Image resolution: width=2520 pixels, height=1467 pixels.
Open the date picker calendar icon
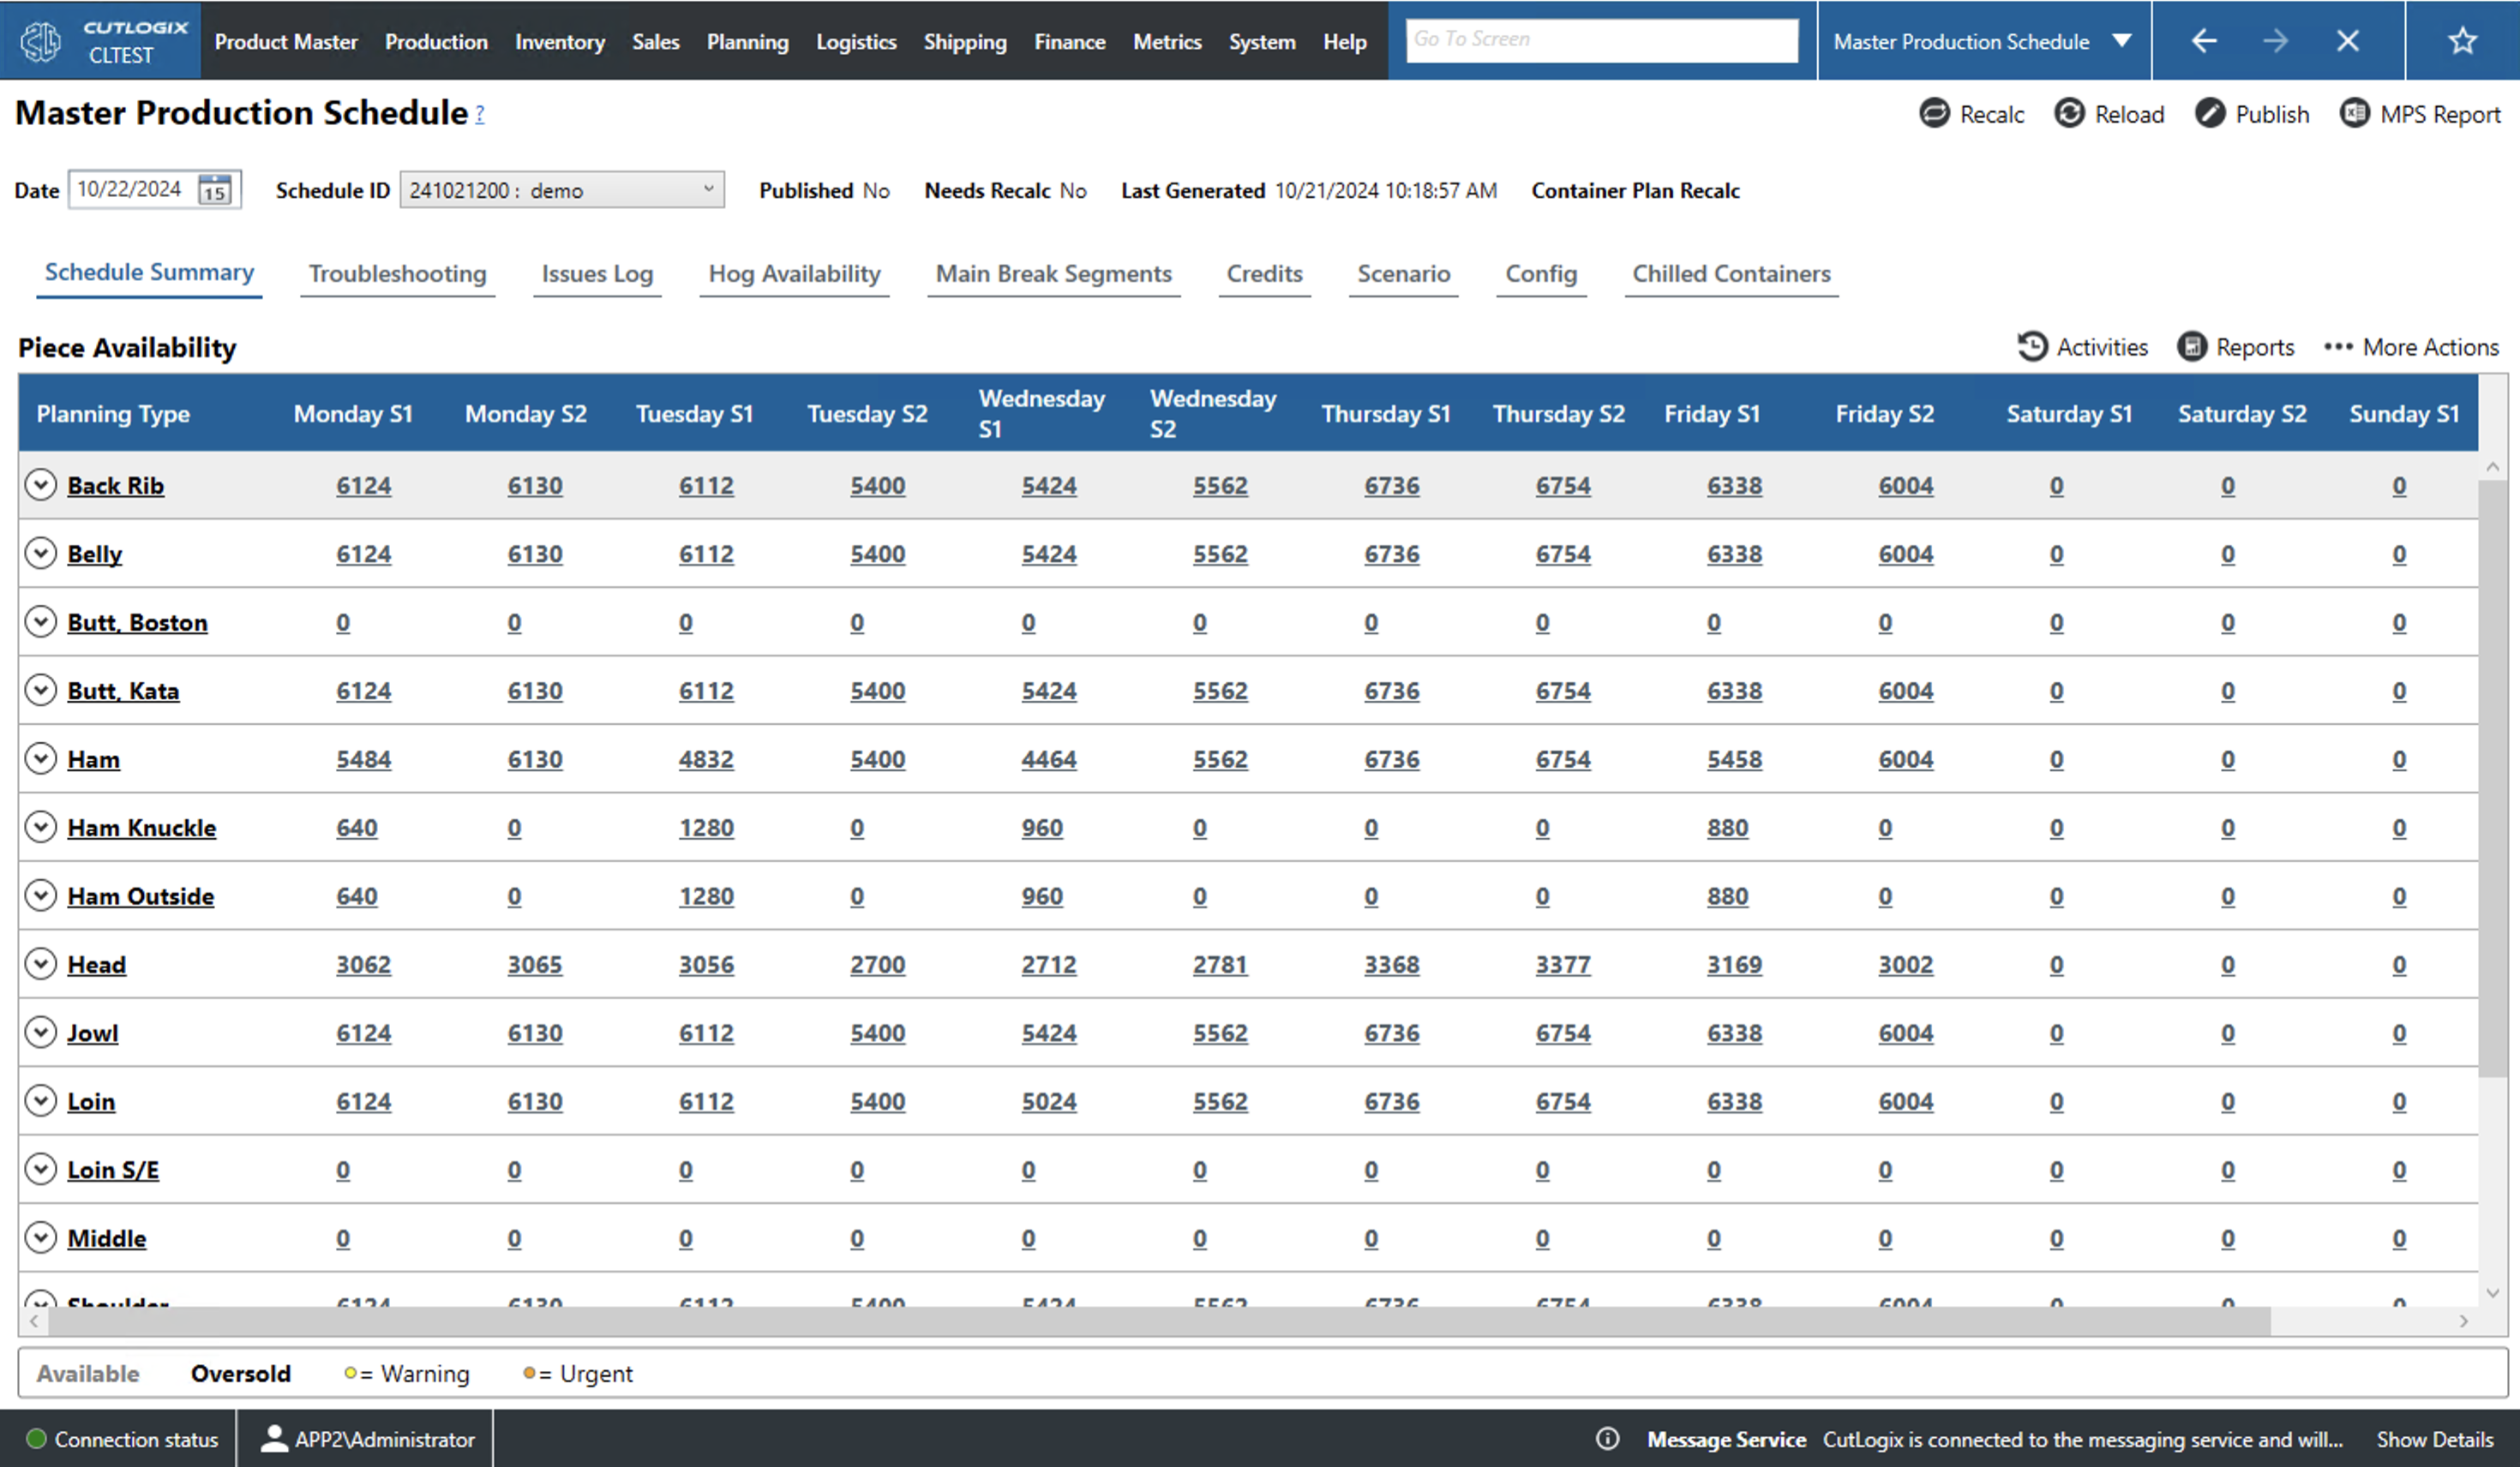coord(215,189)
